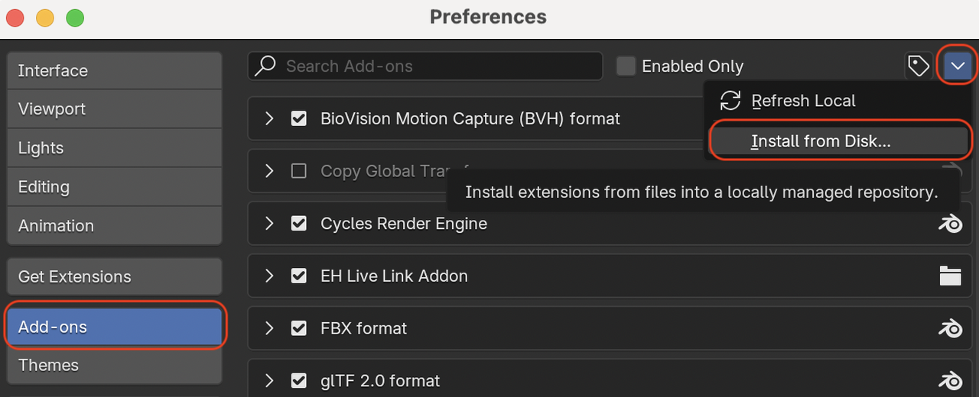Open the Get Extensions section
The image size is (979, 397).
tap(114, 276)
